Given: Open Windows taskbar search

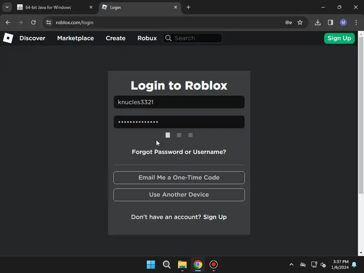Looking at the screenshot, I should pos(166,264).
